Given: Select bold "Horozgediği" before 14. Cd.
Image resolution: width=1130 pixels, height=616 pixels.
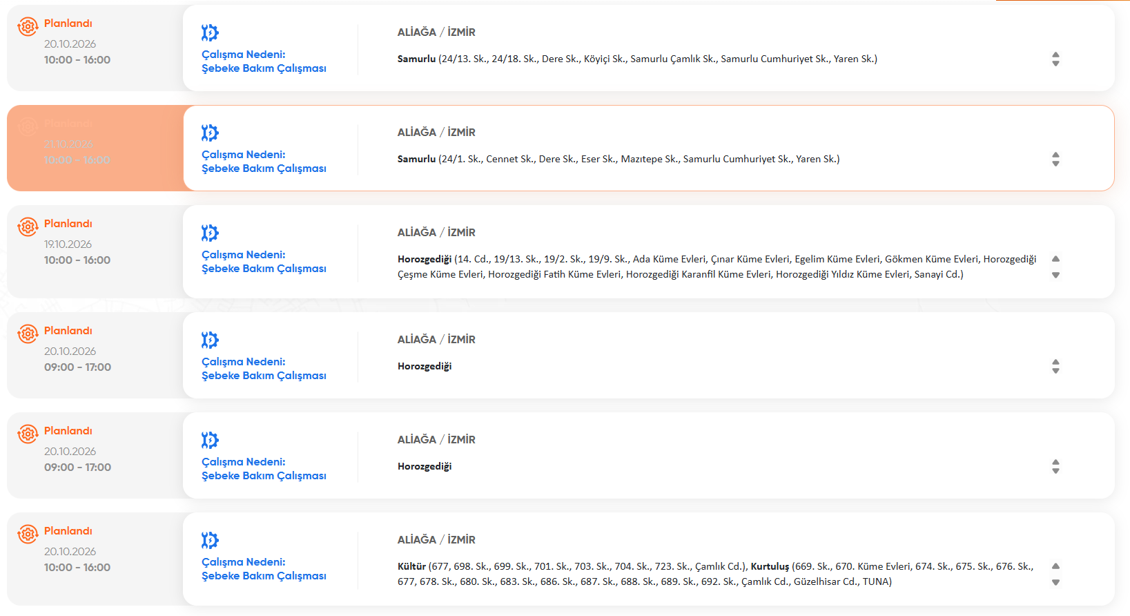Looking at the screenshot, I should (x=425, y=260).
